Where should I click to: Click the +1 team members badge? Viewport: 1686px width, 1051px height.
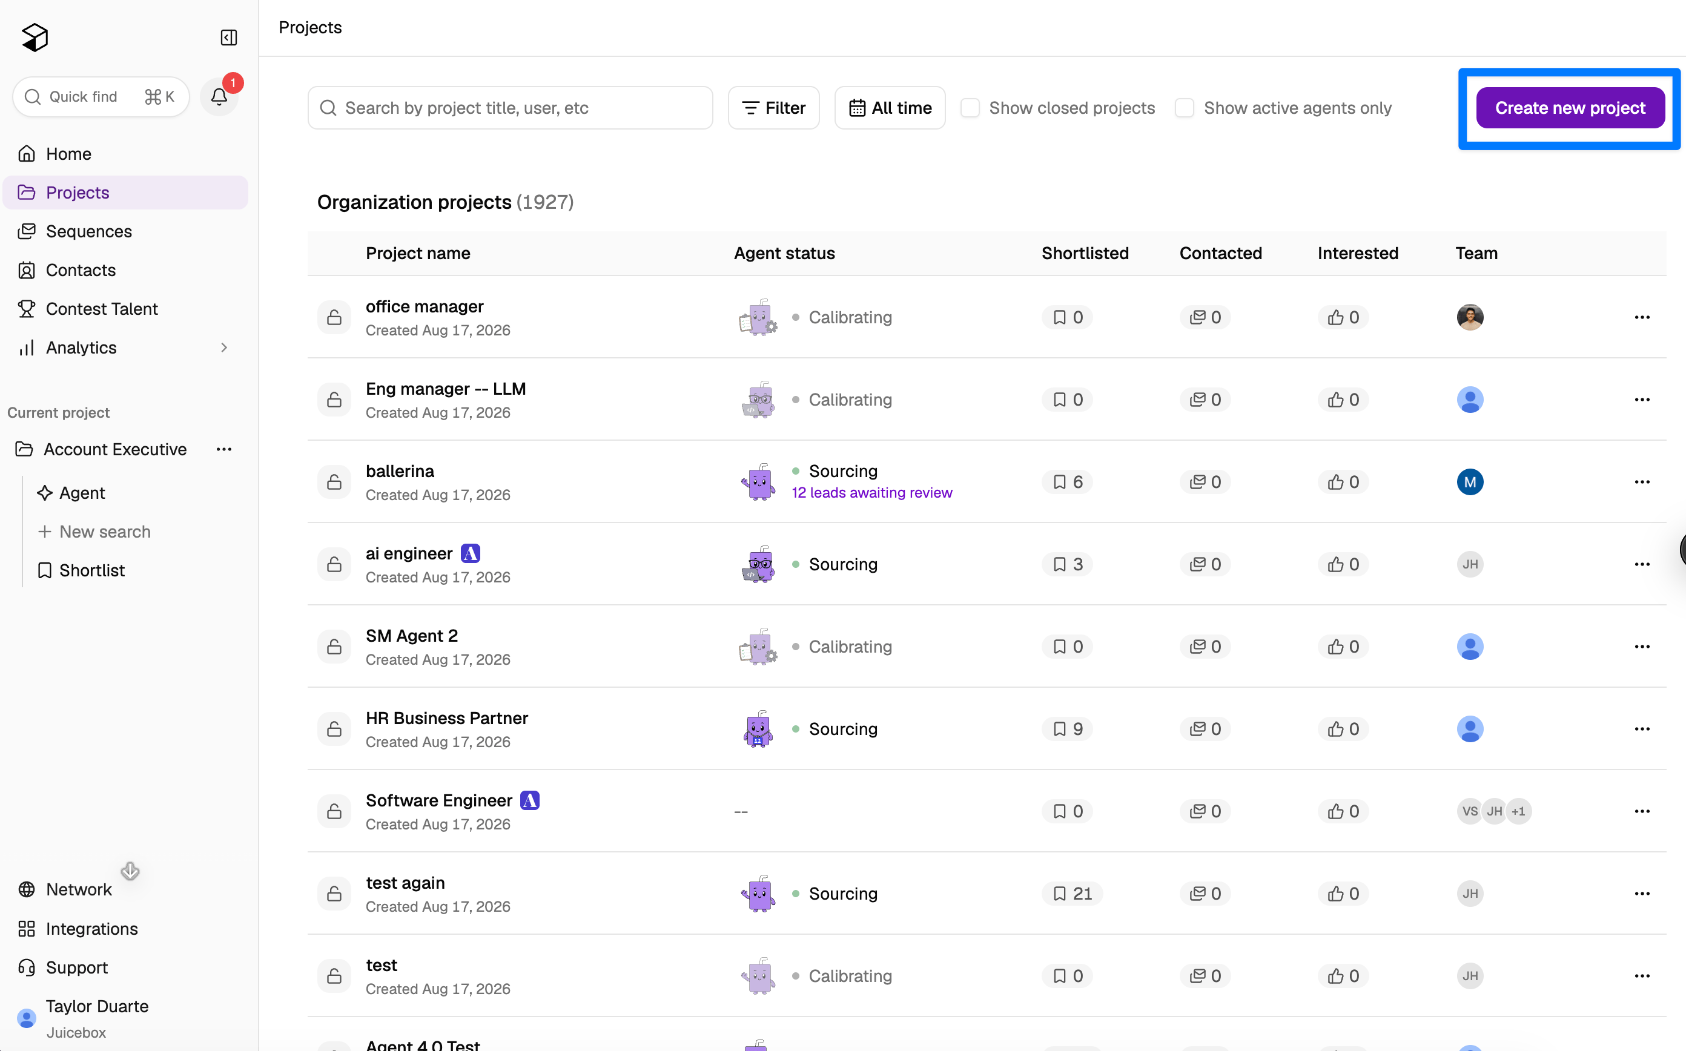click(x=1518, y=811)
